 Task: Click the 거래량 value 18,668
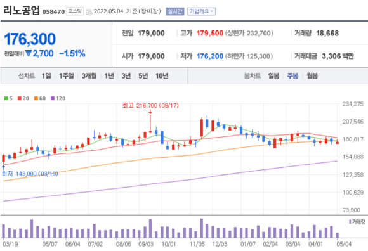click(327, 34)
